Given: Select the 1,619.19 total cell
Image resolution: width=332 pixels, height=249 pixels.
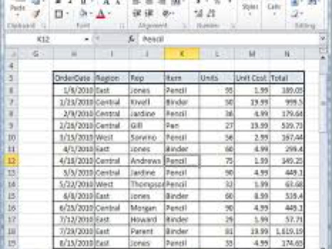Looking at the screenshot, I should tap(287, 231).
